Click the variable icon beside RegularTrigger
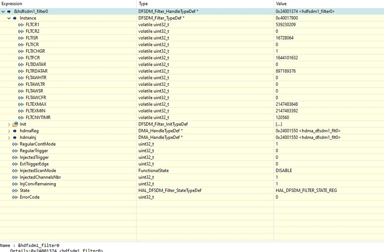The width and height of the screenshot is (384, 252). pos(15,151)
